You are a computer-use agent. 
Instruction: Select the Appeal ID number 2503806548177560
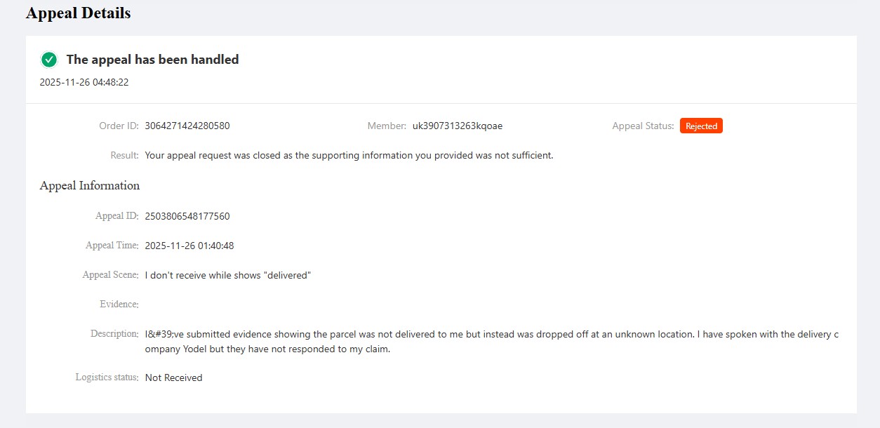click(187, 216)
